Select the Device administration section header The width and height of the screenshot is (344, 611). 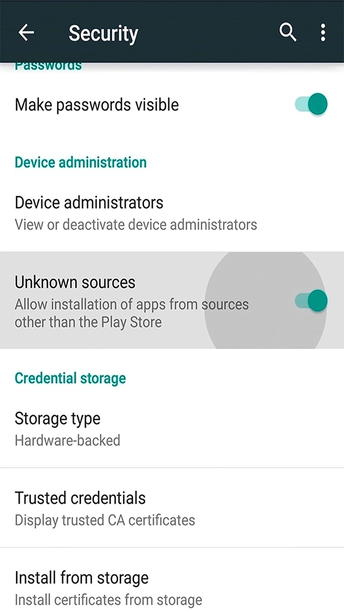pos(80,162)
